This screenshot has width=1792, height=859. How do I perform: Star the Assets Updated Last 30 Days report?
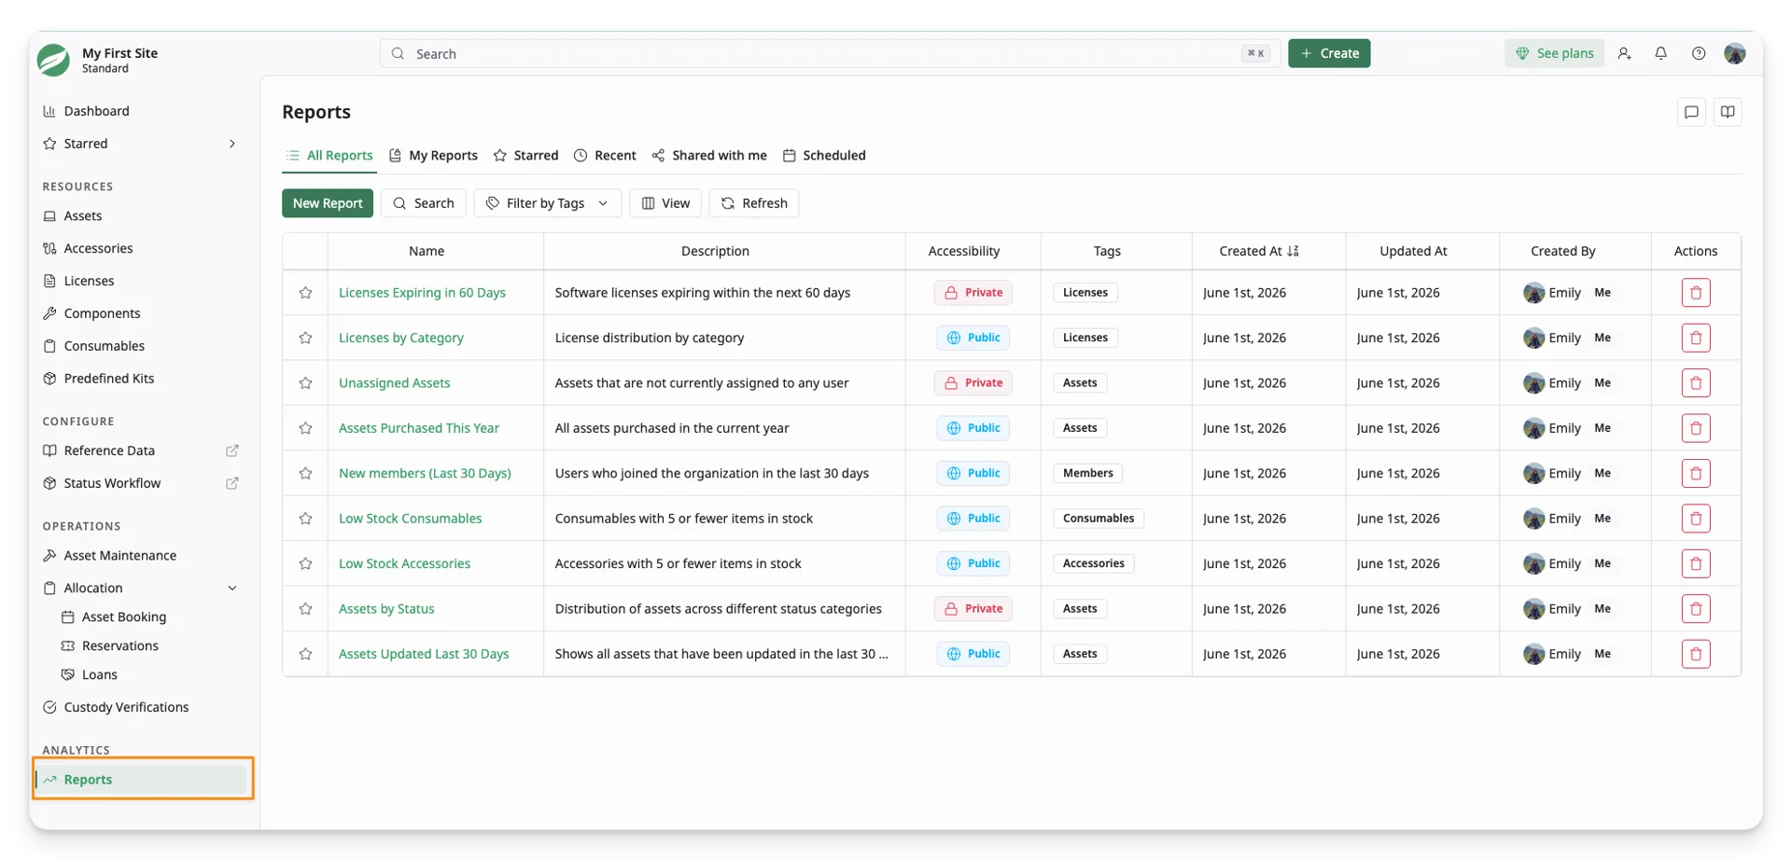point(305,654)
